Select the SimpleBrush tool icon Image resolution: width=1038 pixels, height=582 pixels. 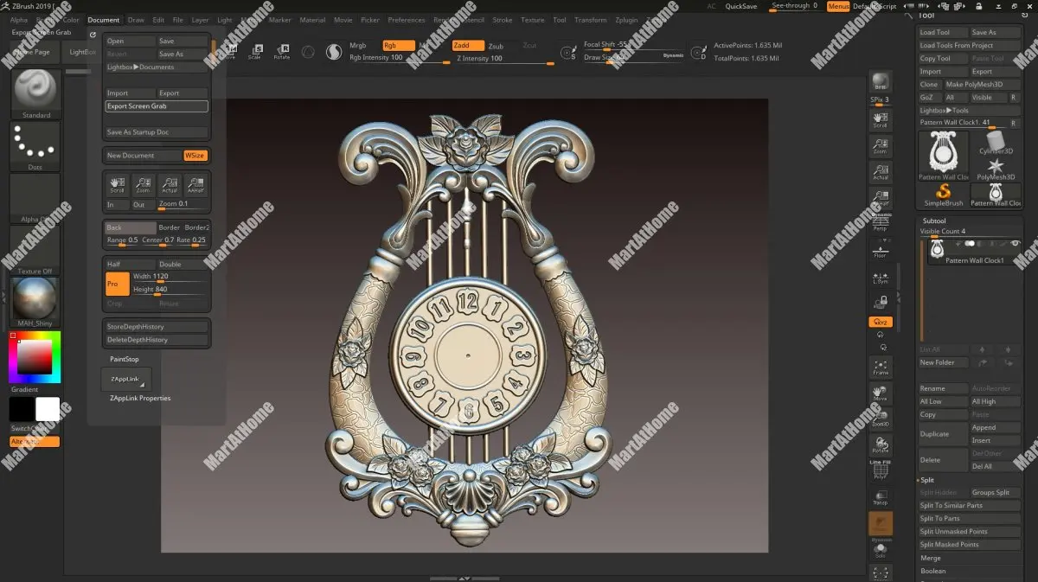point(943,195)
